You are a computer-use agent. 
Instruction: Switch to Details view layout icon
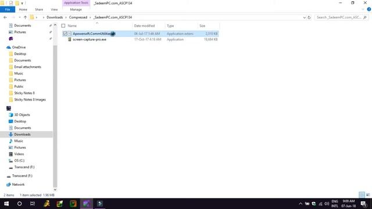[x=362, y=195]
